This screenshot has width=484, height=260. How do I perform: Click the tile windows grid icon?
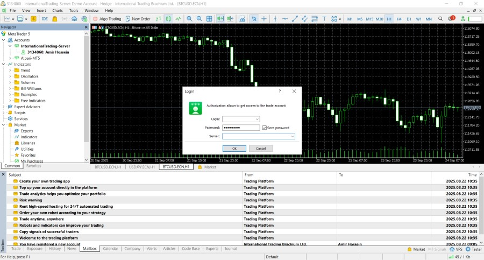[x=209, y=19]
